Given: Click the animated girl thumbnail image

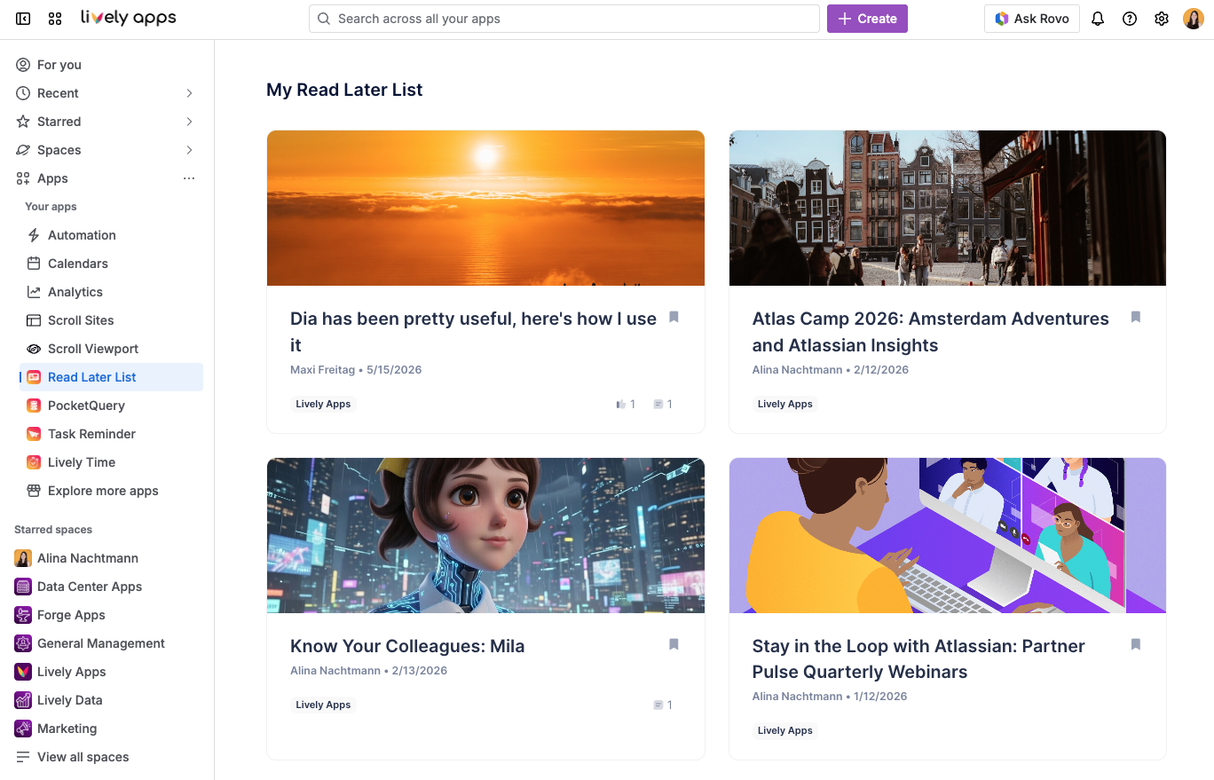Looking at the screenshot, I should coord(485,536).
